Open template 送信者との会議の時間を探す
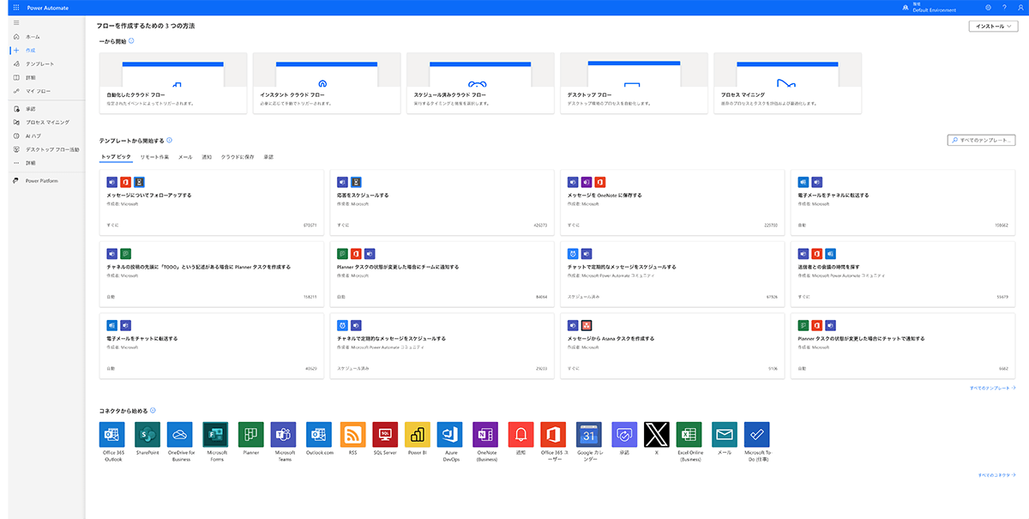This screenshot has width=1029, height=519. (x=903, y=274)
